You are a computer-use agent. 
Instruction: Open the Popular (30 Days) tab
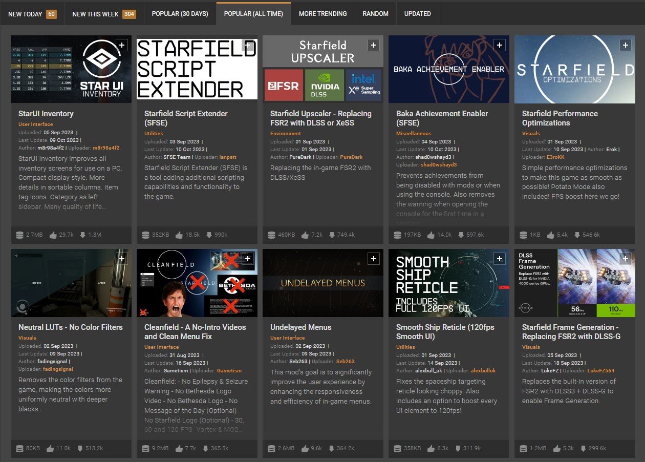click(180, 14)
